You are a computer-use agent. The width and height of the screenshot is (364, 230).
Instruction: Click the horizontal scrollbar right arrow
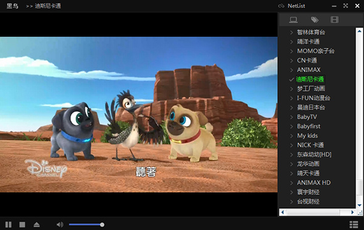[352, 212]
